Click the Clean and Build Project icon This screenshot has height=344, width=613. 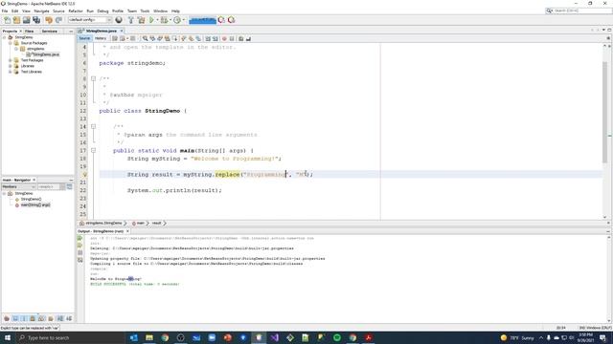[x=141, y=20]
